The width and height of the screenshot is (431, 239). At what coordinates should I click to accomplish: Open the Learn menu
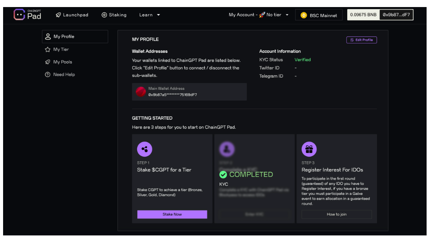[150, 15]
